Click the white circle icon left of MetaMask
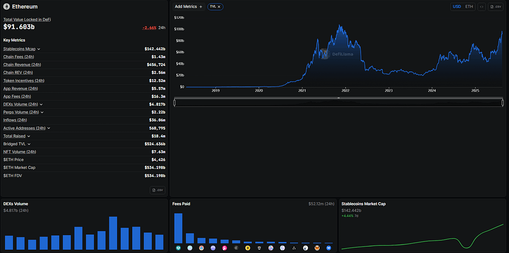The height and width of the screenshot is (253, 509). 306,248
